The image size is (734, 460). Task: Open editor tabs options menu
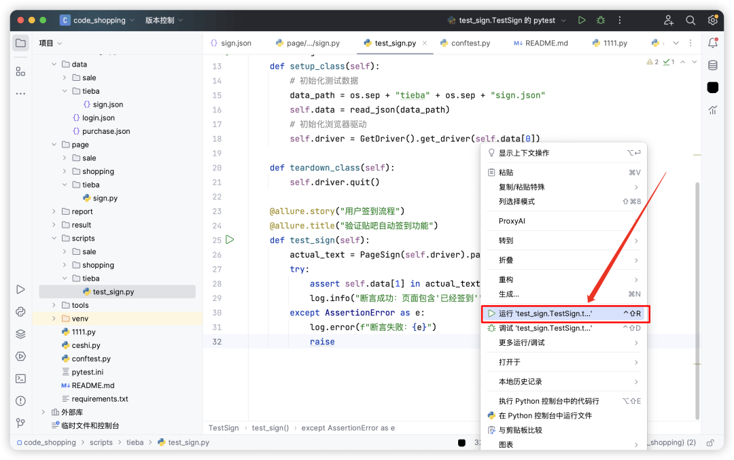[691, 43]
